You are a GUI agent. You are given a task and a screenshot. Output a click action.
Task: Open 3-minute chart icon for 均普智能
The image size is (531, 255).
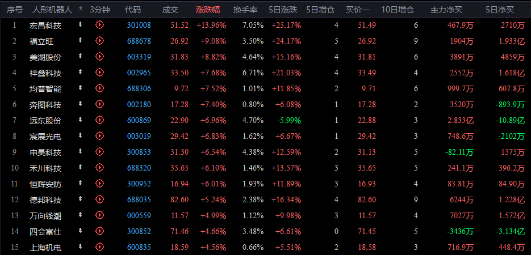pos(99,88)
